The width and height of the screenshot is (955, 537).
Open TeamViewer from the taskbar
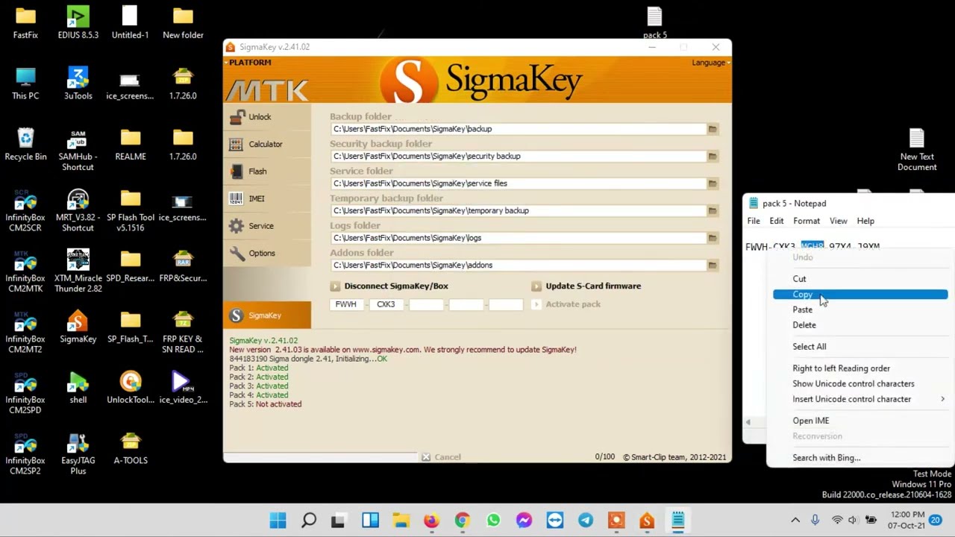point(554,521)
